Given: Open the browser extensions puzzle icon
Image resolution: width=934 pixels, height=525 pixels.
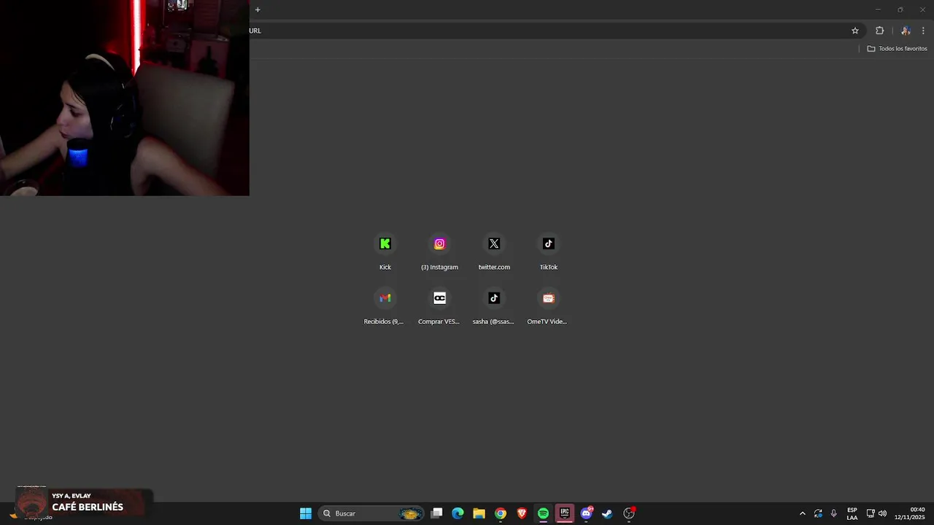Looking at the screenshot, I should click(x=879, y=31).
